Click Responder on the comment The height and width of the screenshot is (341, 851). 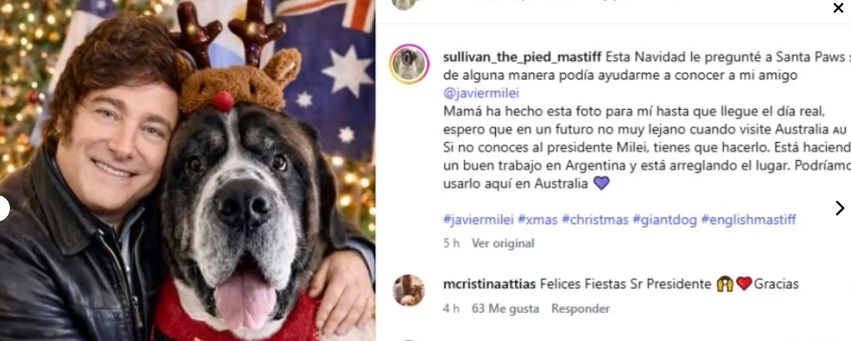[581, 309]
